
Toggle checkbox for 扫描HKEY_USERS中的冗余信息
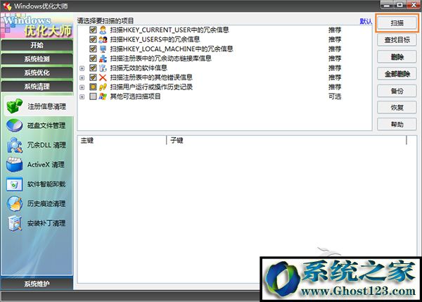93,39
